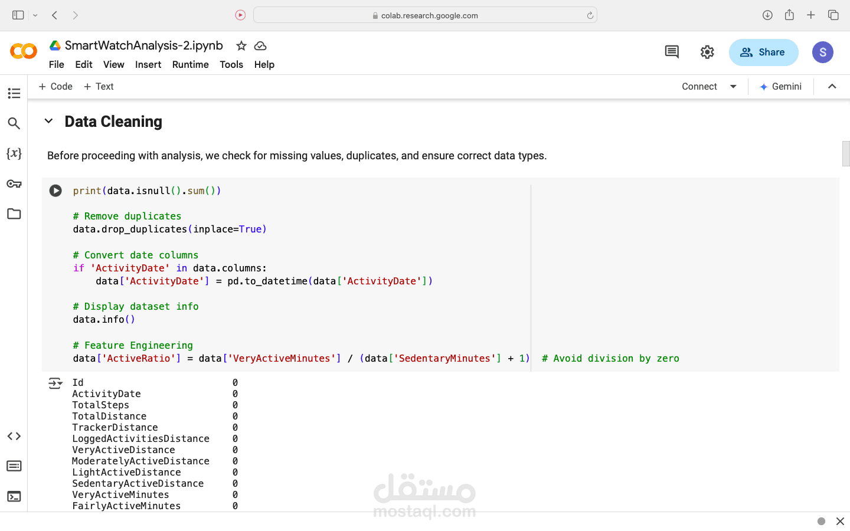Click the notebook vertical scrollbar thumb

pyautogui.click(x=845, y=153)
